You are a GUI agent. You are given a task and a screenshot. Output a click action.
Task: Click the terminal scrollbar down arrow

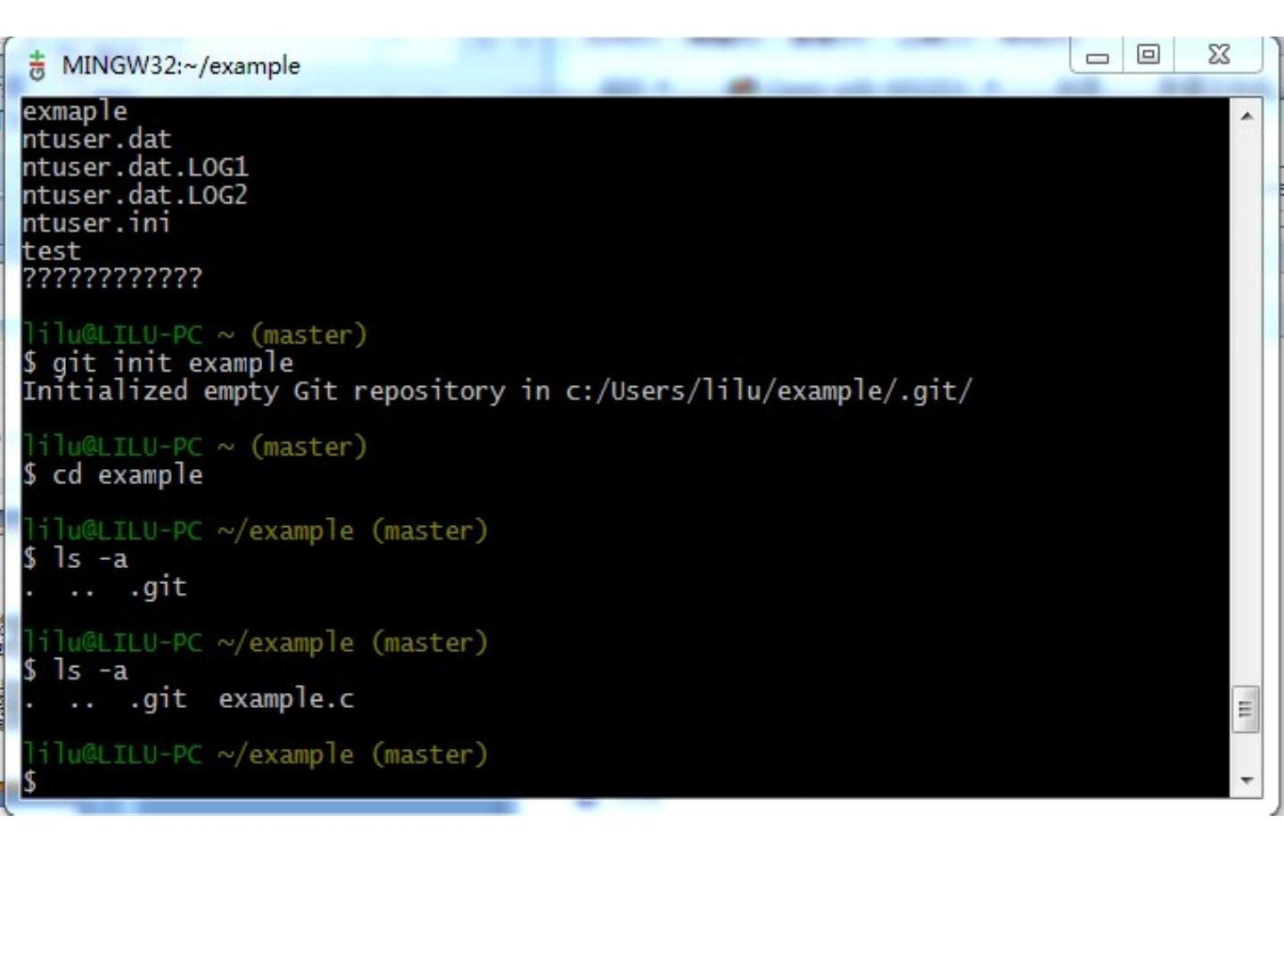pos(1247,781)
